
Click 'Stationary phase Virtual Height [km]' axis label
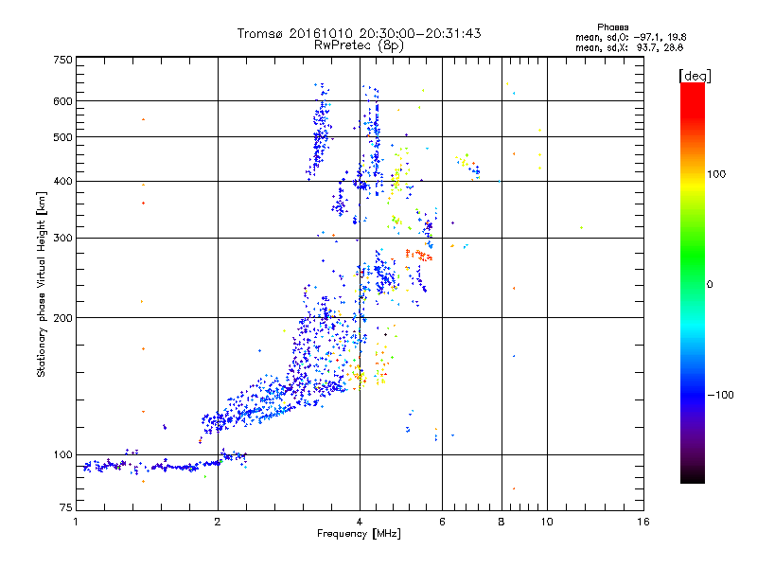42,284
